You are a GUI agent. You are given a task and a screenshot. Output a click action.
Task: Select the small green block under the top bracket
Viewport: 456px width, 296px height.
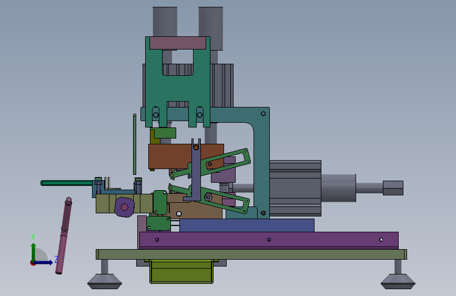click(165, 133)
